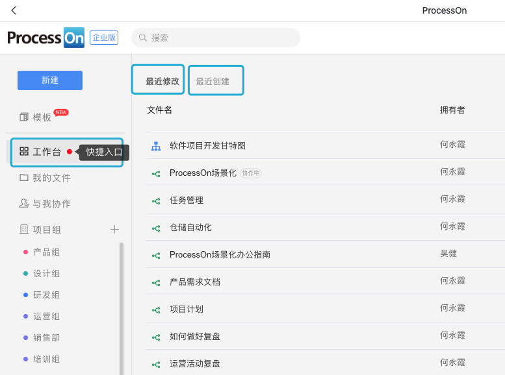
Task: Open 我的文件 in the sidebar
Action: [x=45, y=178]
